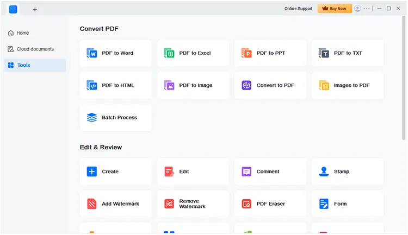Select the Tools sidebar item

click(35, 65)
